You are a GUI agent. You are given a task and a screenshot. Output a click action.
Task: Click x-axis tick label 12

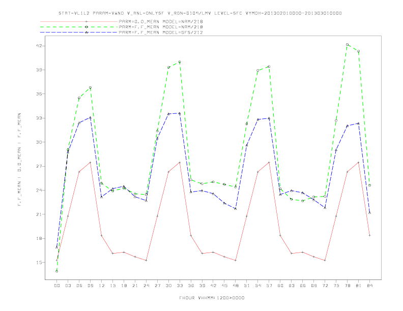(102, 286)
